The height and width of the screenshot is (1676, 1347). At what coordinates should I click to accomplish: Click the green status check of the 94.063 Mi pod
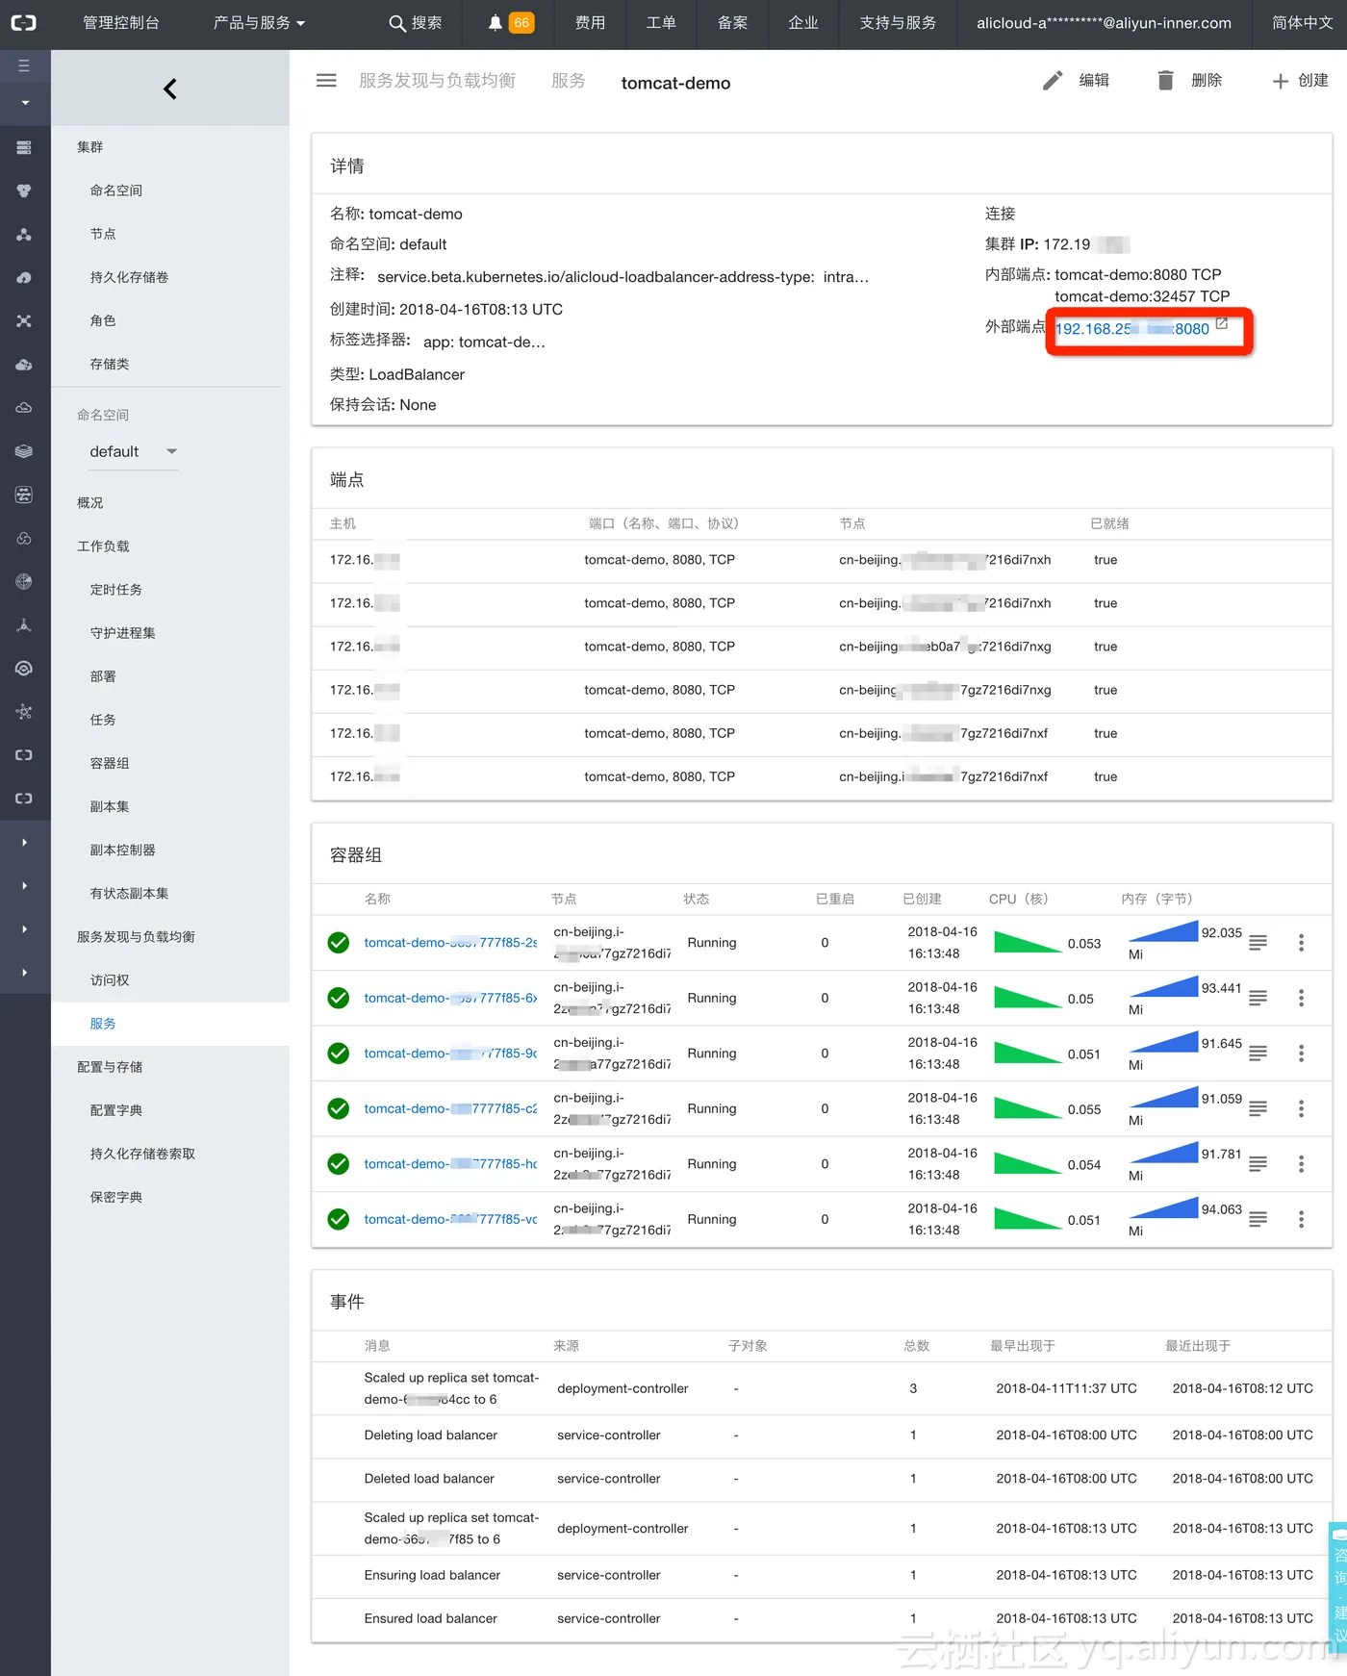(x=339, y=1219)
